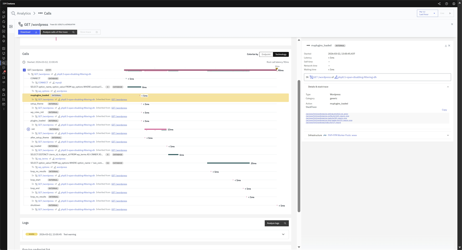Click the speedometer gauge icon in sidebar
Screen dimensions: 462x250
click(x=3, y=82)
